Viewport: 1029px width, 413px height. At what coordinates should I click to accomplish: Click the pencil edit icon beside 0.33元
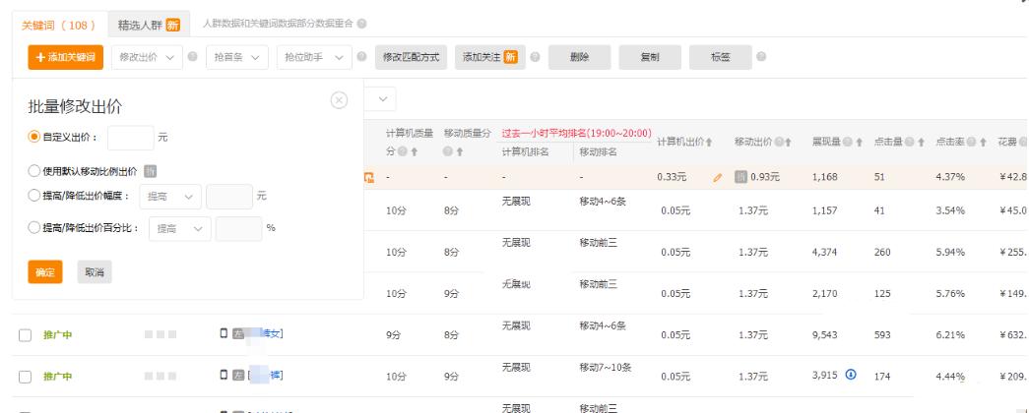pyautogui.click(x=717, y=177)
